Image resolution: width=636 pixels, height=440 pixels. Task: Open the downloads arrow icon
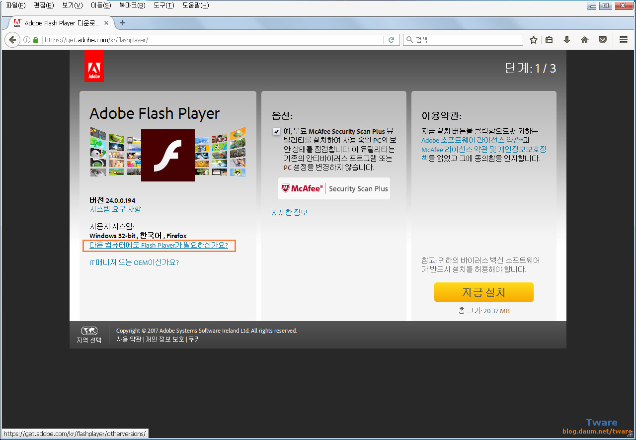point(567,40)
